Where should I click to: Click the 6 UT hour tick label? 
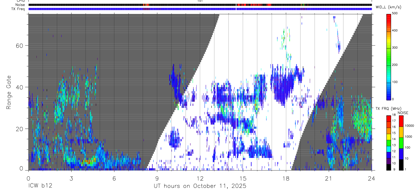coord(114,178)
